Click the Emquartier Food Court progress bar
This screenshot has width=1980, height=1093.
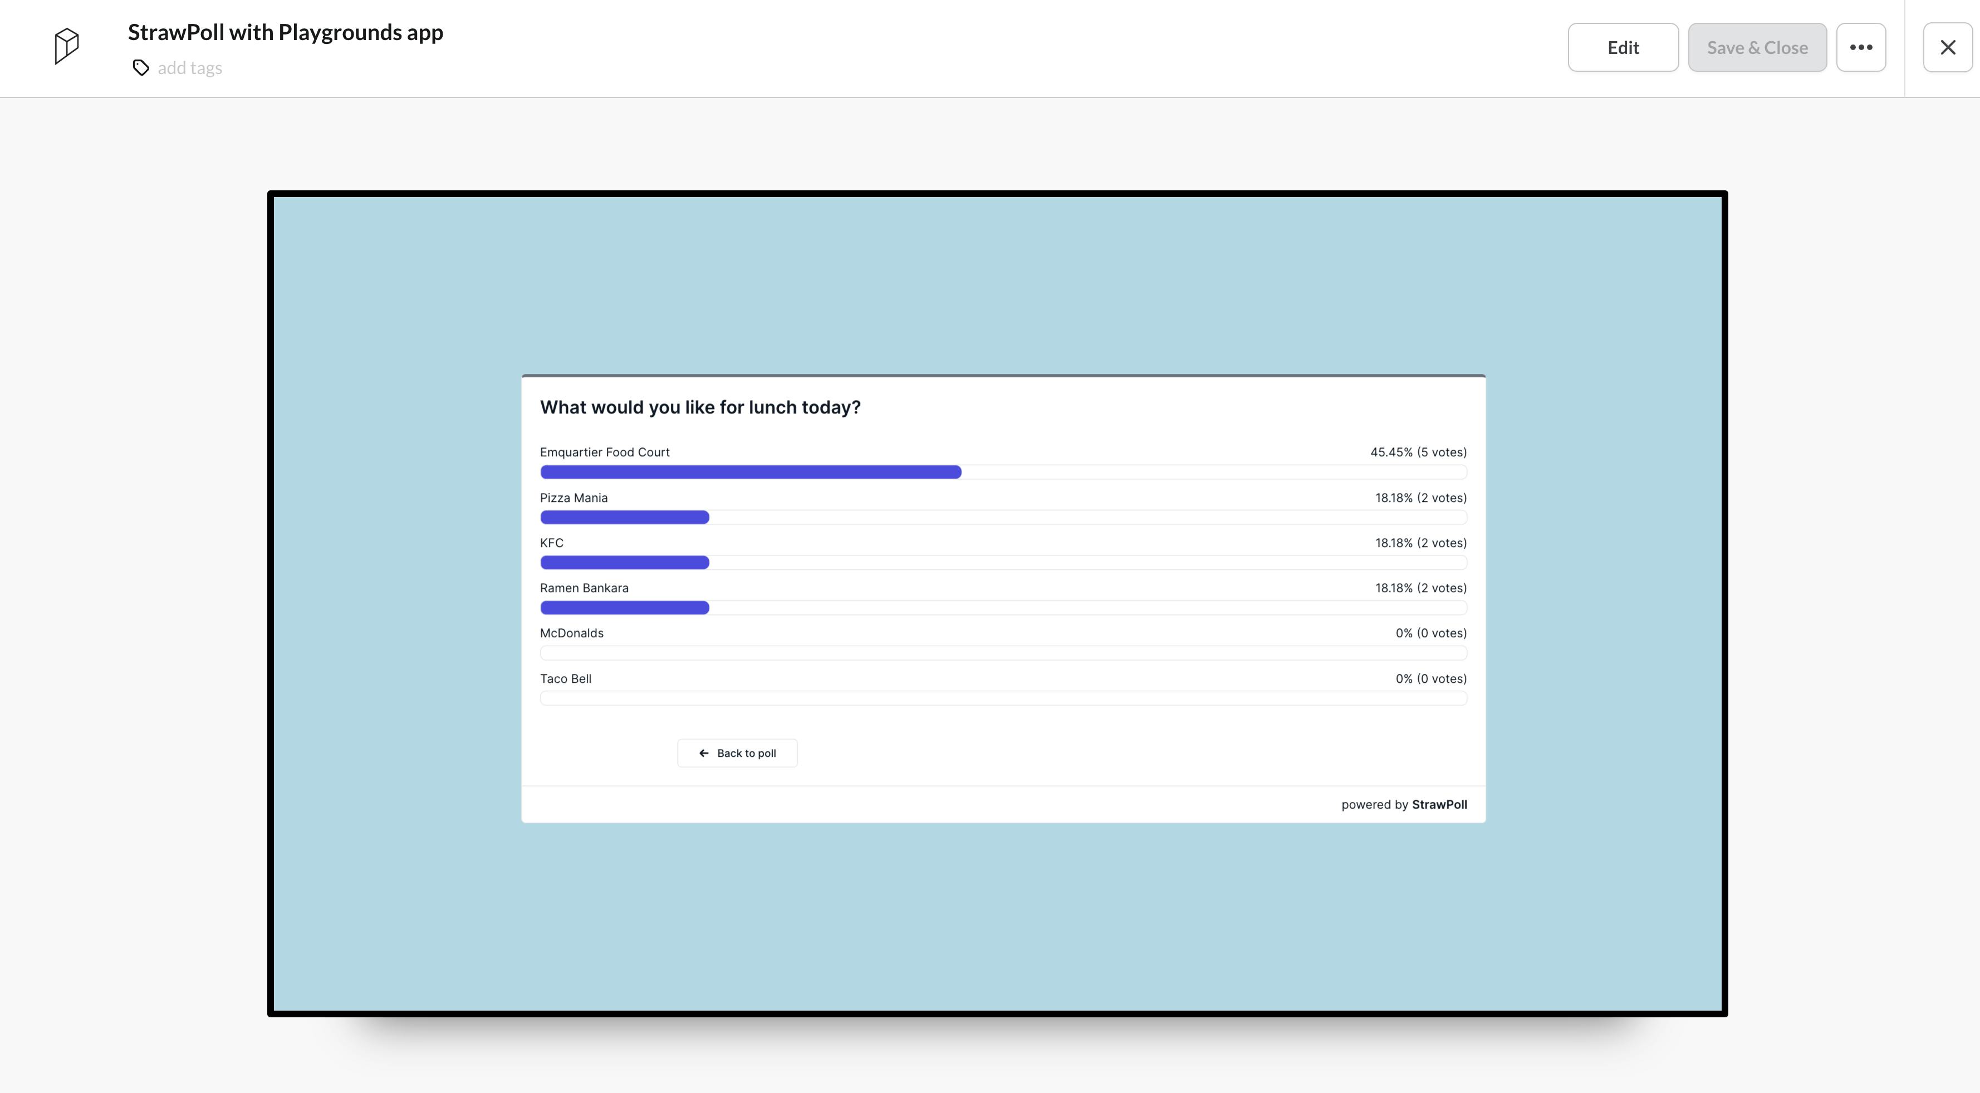click(x=749, y=471)
